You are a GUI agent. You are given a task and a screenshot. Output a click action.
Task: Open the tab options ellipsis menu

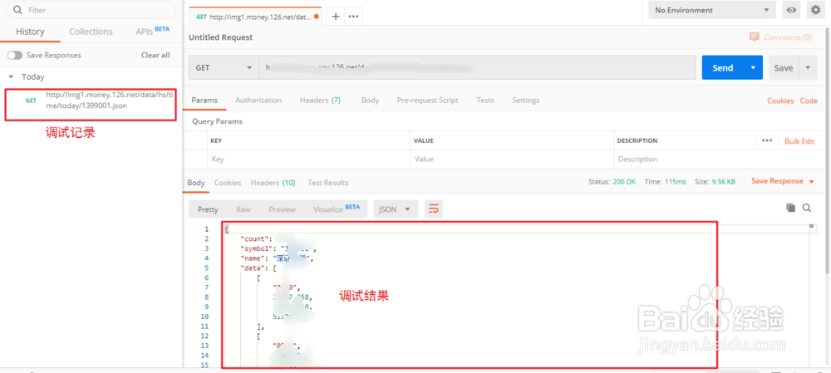(x=353, y=17)
